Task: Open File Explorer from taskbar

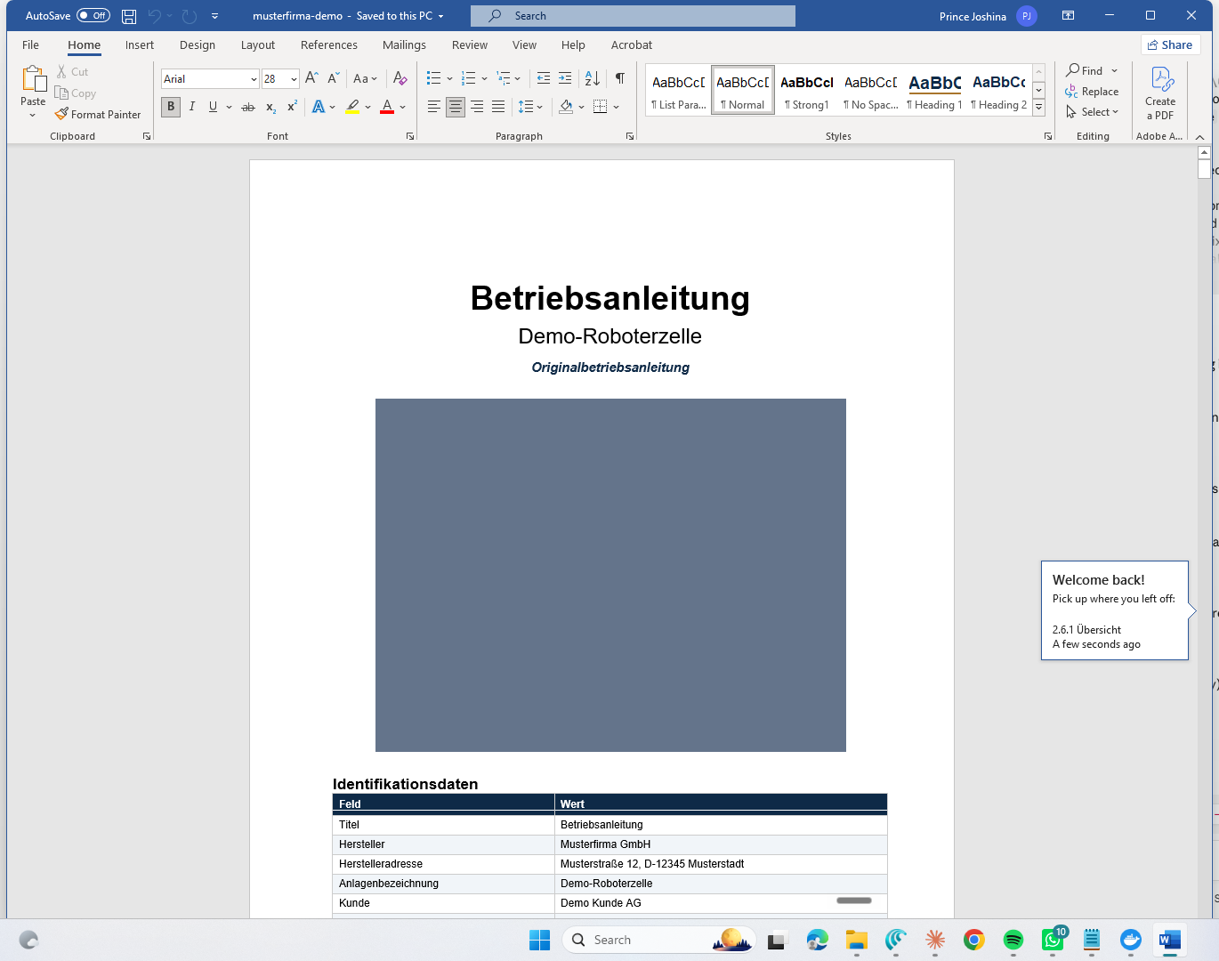Action: click(x=857, y=940)
